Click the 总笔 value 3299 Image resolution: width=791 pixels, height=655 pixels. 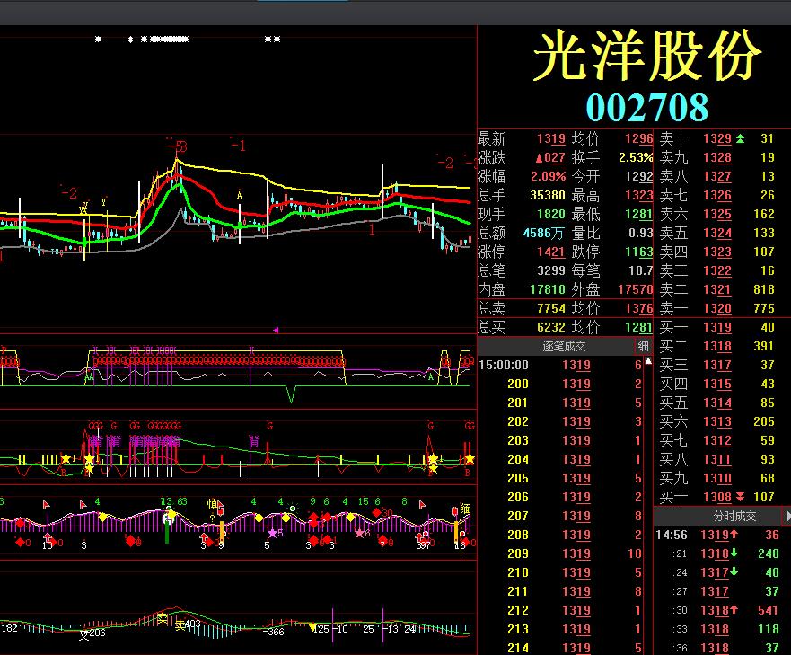(551, 270)
